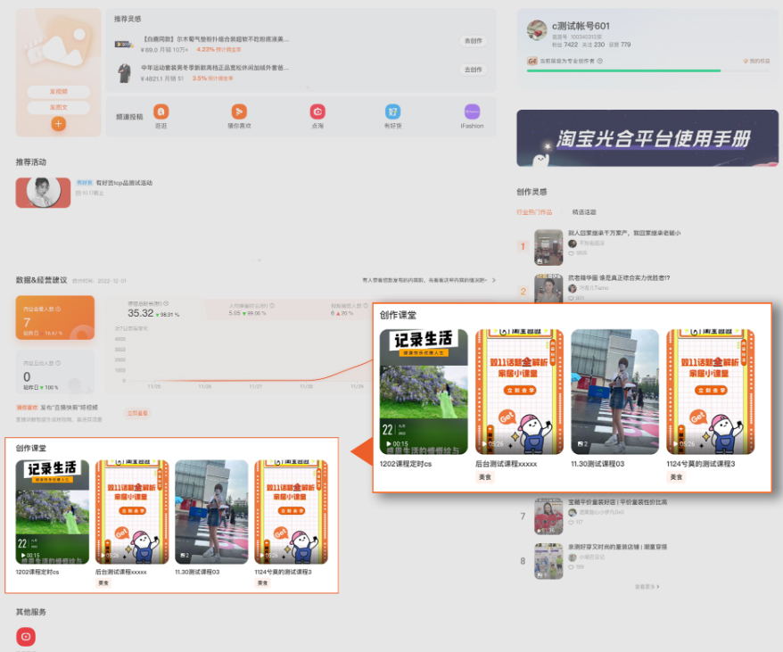This screenshot has height=652, width=783.
Task: Click the G4 creator level badge
Action: coord(530,61)
